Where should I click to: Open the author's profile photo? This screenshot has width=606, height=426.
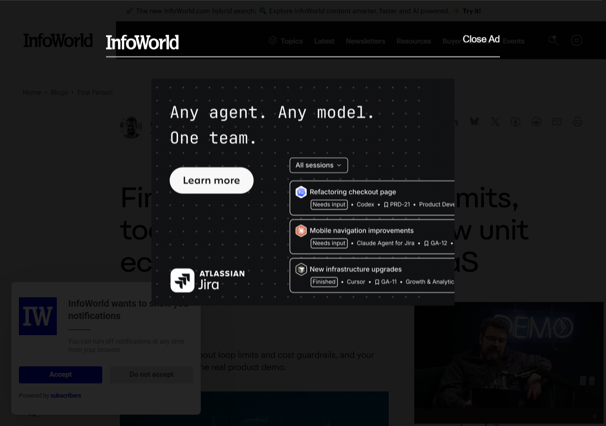[x=131, y=127]
